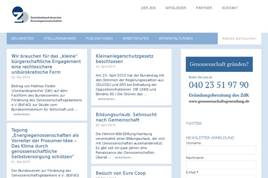Focus the Vorname input field
The image size is (268, 178).
point(221,150)
